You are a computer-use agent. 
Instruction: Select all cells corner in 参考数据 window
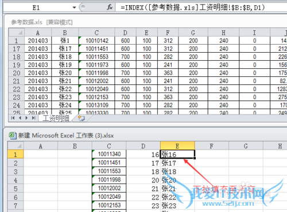coord(17,33)
